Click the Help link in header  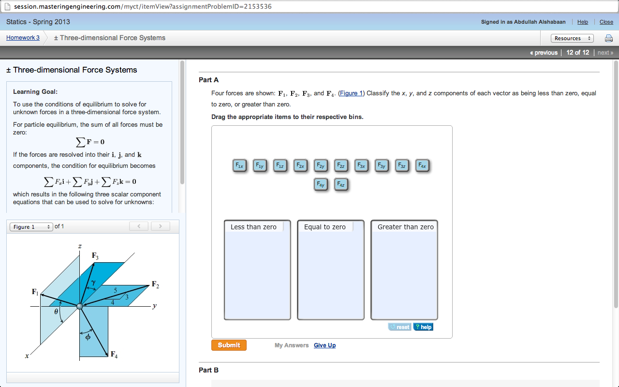[x=583, y=22]
